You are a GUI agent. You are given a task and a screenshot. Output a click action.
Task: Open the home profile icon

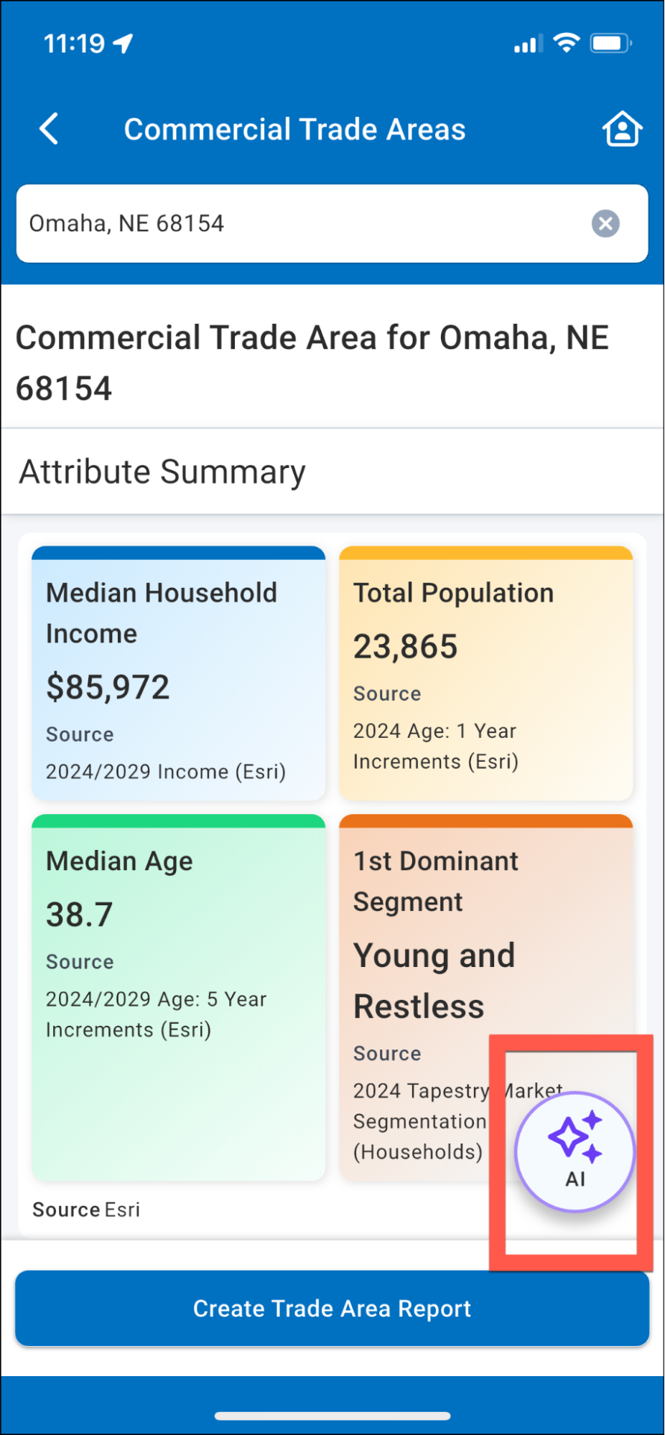coord(621,129)
